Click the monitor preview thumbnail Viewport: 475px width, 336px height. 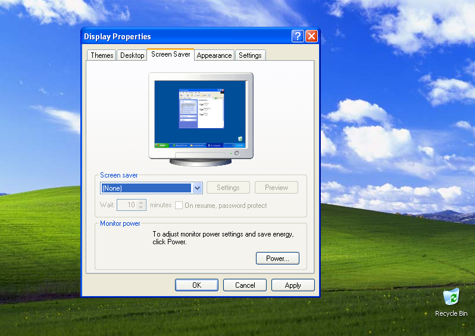pos(201,119)
